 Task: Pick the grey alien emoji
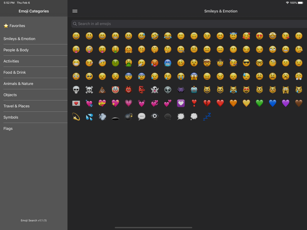coord(168,90)
